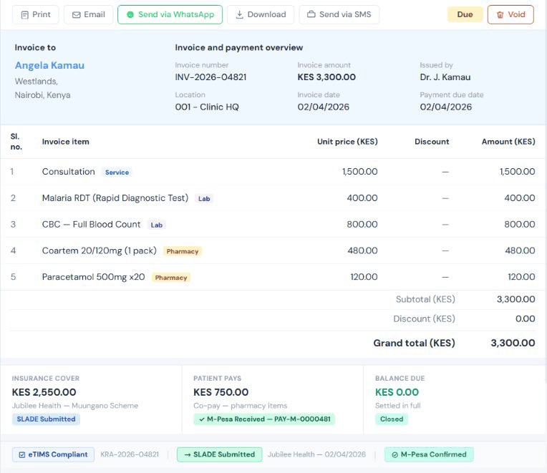Click the Closed status badge
The image size is (547, 473).
392,419
